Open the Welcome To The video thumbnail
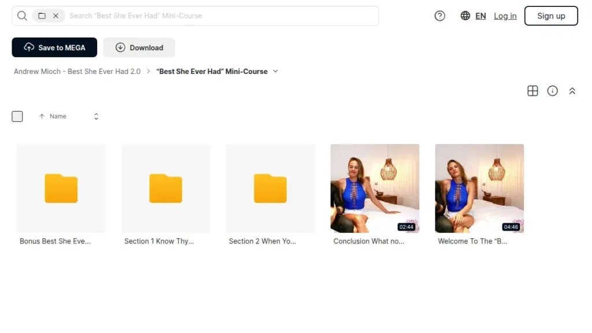The height and width of the screenshot is (333, 592). click(479, 188)
